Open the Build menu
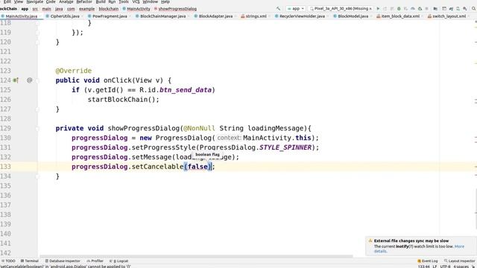 [101, 1]
